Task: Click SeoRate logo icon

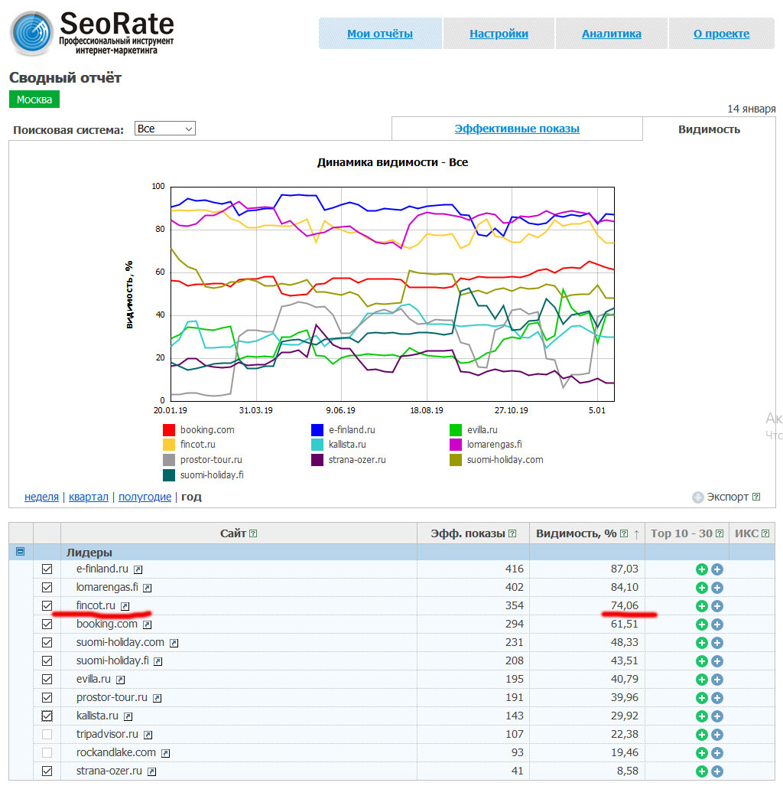Action: pos(31,33)
